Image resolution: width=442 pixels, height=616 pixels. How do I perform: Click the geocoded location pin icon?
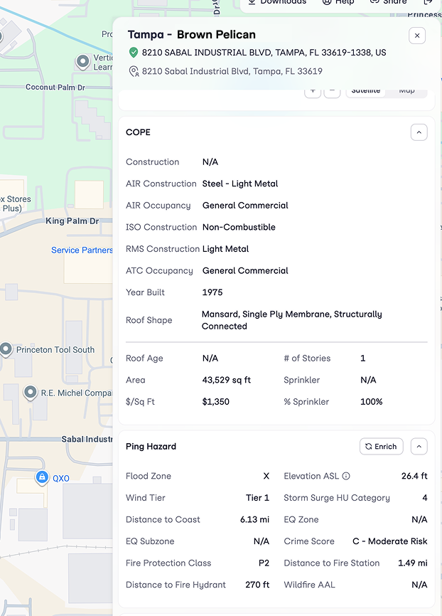coord(134,71)
